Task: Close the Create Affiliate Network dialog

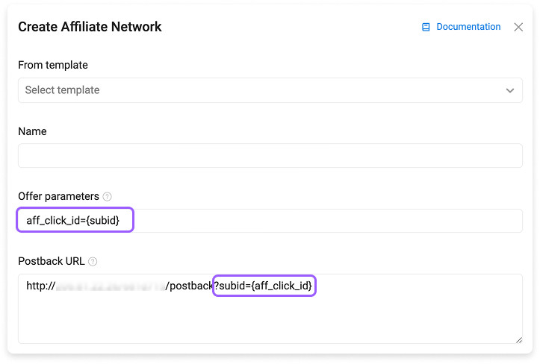Action: (x=518, y=27)
